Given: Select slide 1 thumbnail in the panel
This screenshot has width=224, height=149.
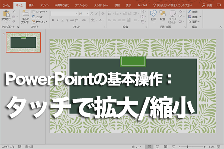Looking at the screenshot, I should coord(23,42).
